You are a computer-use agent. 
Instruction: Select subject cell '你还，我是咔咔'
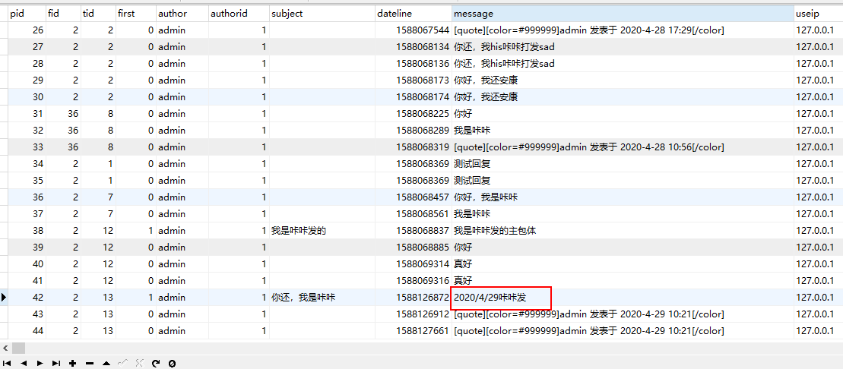pos(322,297)
